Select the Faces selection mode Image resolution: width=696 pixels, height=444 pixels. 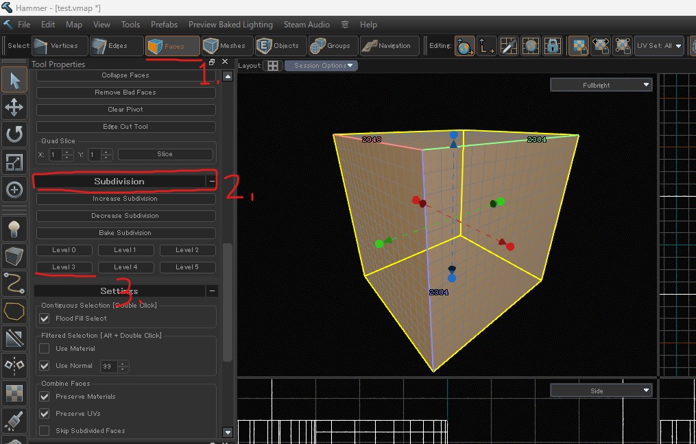[172, 46]
